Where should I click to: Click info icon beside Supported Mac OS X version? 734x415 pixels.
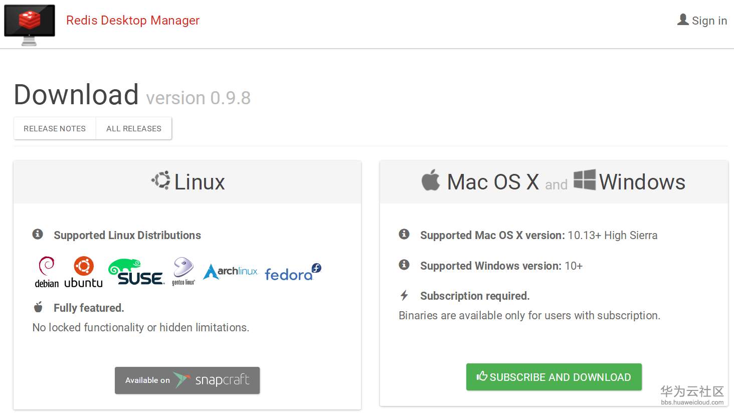[x=404, y=234]
